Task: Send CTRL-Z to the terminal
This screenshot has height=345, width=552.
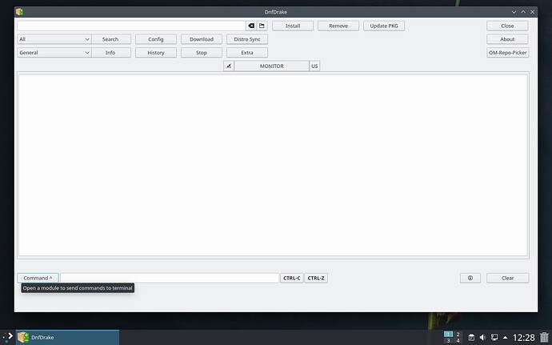Action: pyautogui.click(x=316, y=278)
